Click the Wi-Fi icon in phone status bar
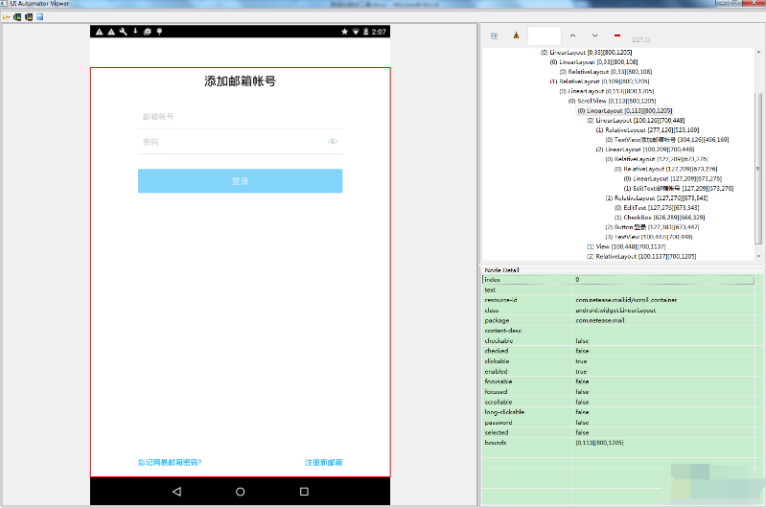The image size is (766, 508). [x=356, y=32]
